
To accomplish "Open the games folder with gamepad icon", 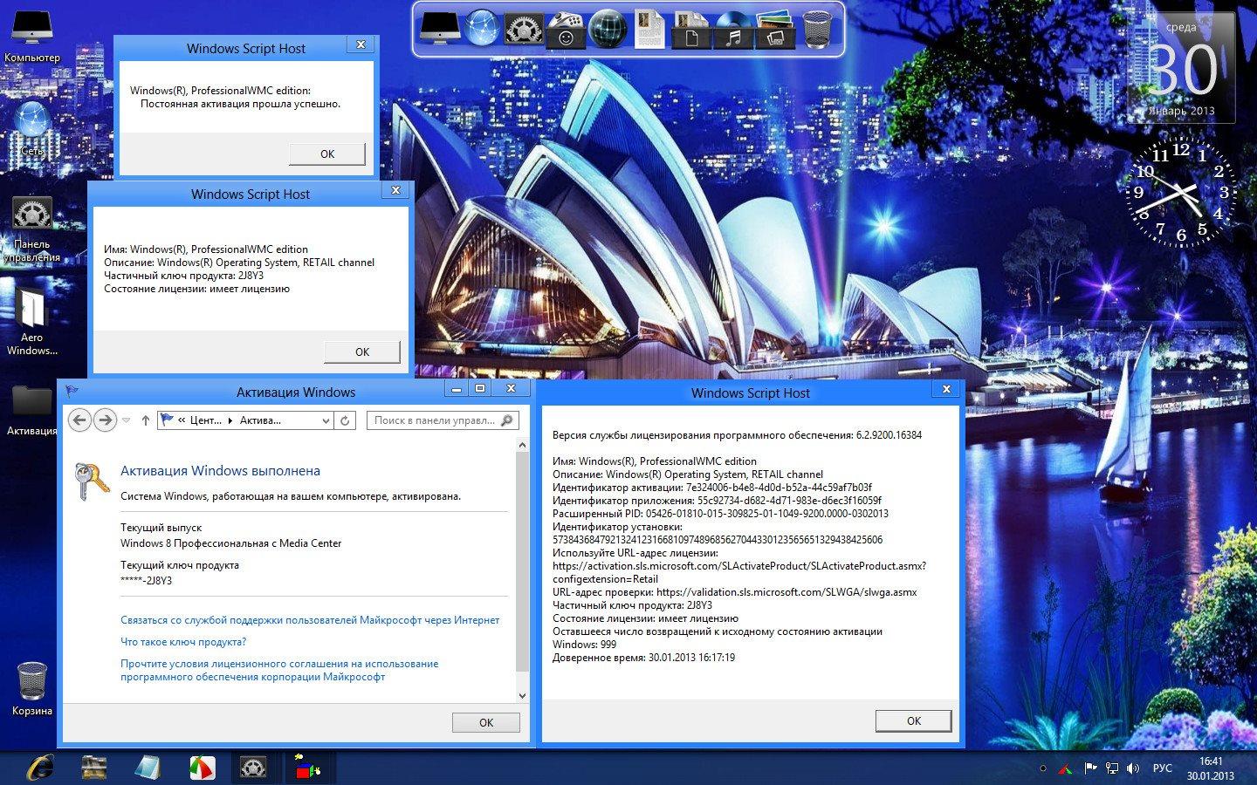I will tap(566, 31).
